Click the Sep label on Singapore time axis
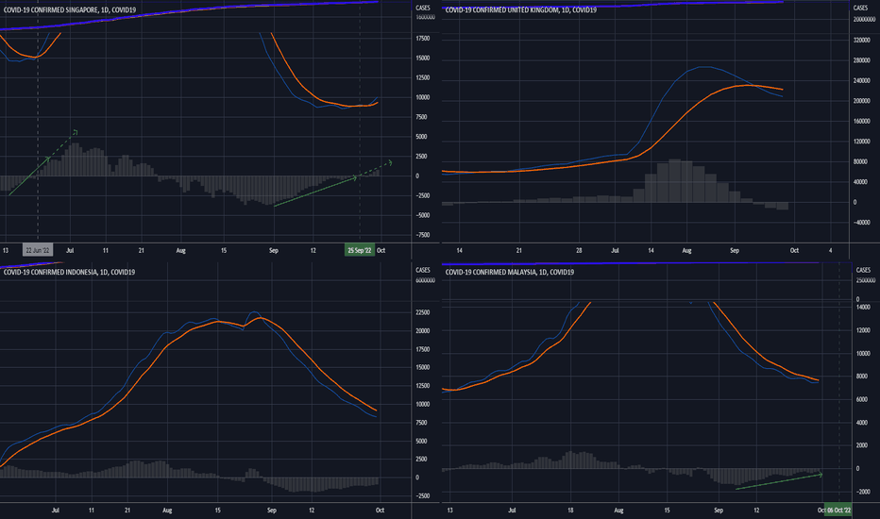 point(273,251)
